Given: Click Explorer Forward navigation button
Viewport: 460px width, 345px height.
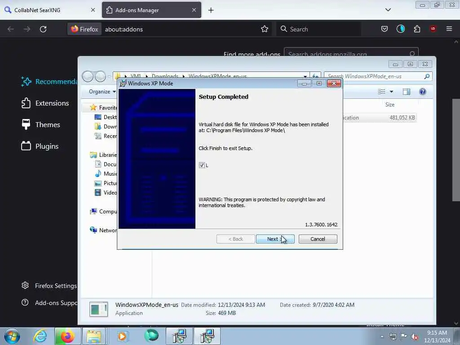Looking at the screenshot, I should pyautogui.click(x=100, y=76).
